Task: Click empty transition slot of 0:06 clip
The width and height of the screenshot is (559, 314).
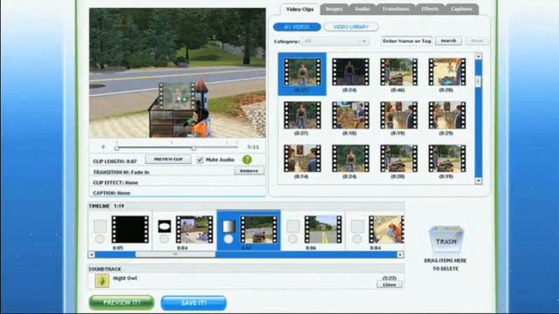Action: point(293,226)
